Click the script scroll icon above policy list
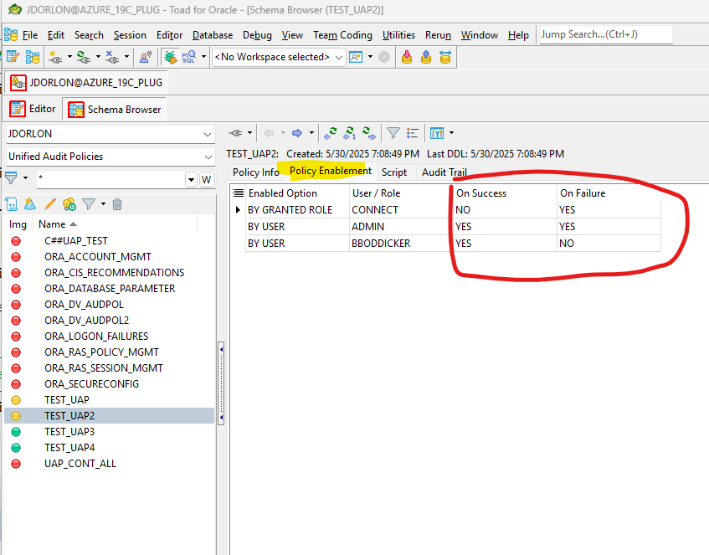 [12, 204]
